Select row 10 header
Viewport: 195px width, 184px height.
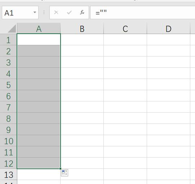[8, 141]
